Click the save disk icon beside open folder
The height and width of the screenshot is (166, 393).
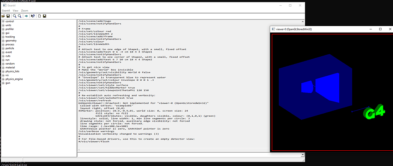click(x=8, y=16)
